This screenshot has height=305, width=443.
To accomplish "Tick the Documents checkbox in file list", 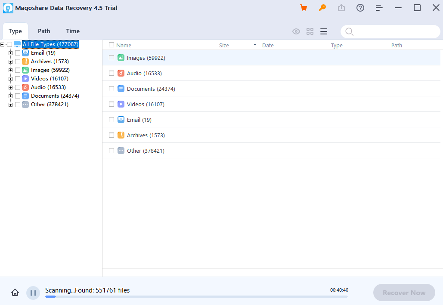I will click(112, 89).
